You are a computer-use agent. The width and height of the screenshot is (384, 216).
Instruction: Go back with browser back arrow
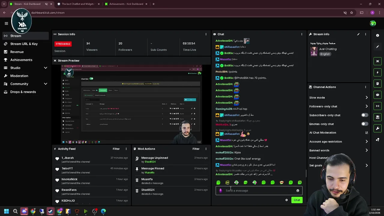click(4, 13)
